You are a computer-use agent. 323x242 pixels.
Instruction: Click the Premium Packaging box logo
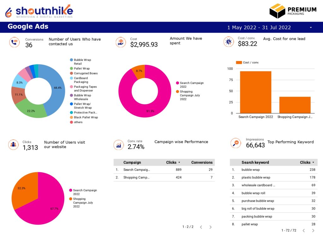click(293, 11)
